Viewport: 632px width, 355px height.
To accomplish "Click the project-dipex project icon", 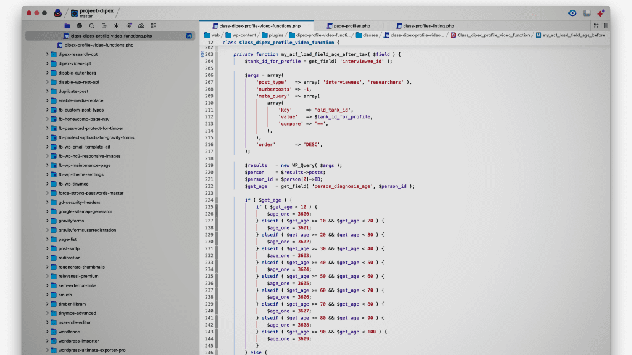I will pyautogui.click(x=75, y=14).
